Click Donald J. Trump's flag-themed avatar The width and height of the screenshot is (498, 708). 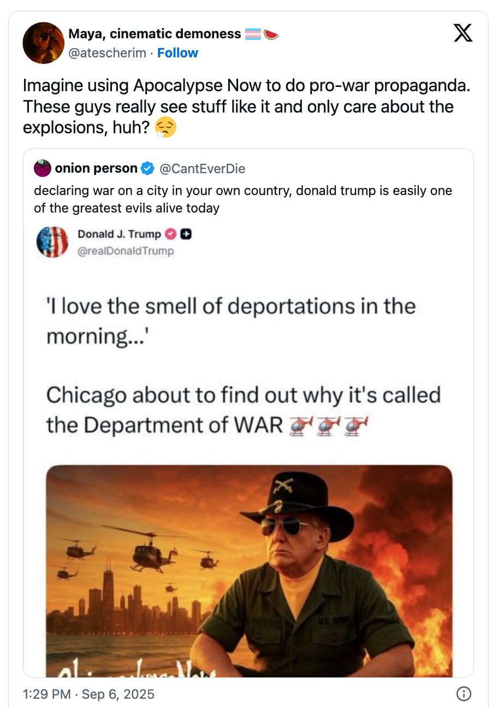51,241
